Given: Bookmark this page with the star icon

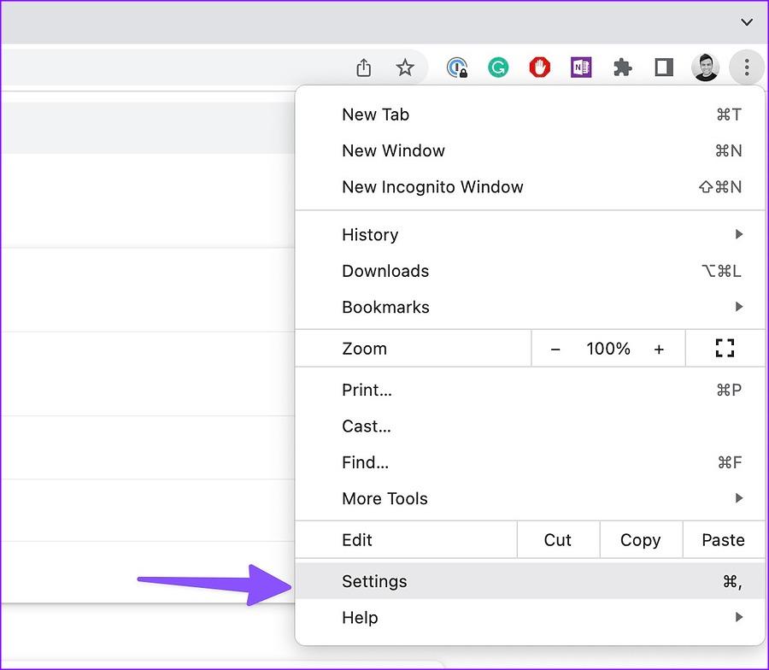Looking at the screenshot, I should (x=405, y=67).
